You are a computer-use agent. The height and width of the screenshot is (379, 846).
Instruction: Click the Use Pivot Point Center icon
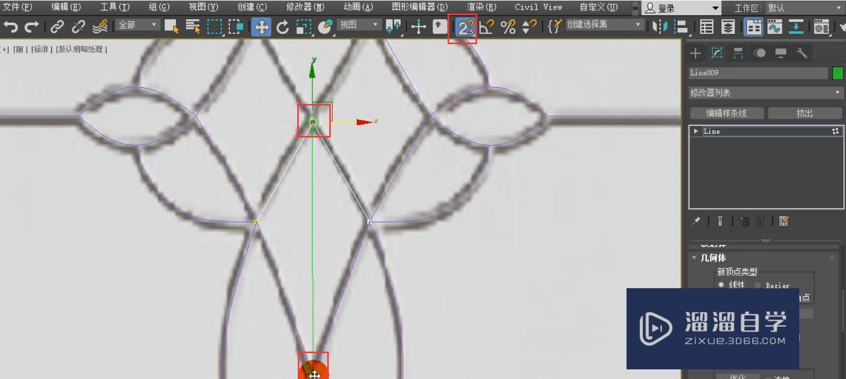point(393,26)
